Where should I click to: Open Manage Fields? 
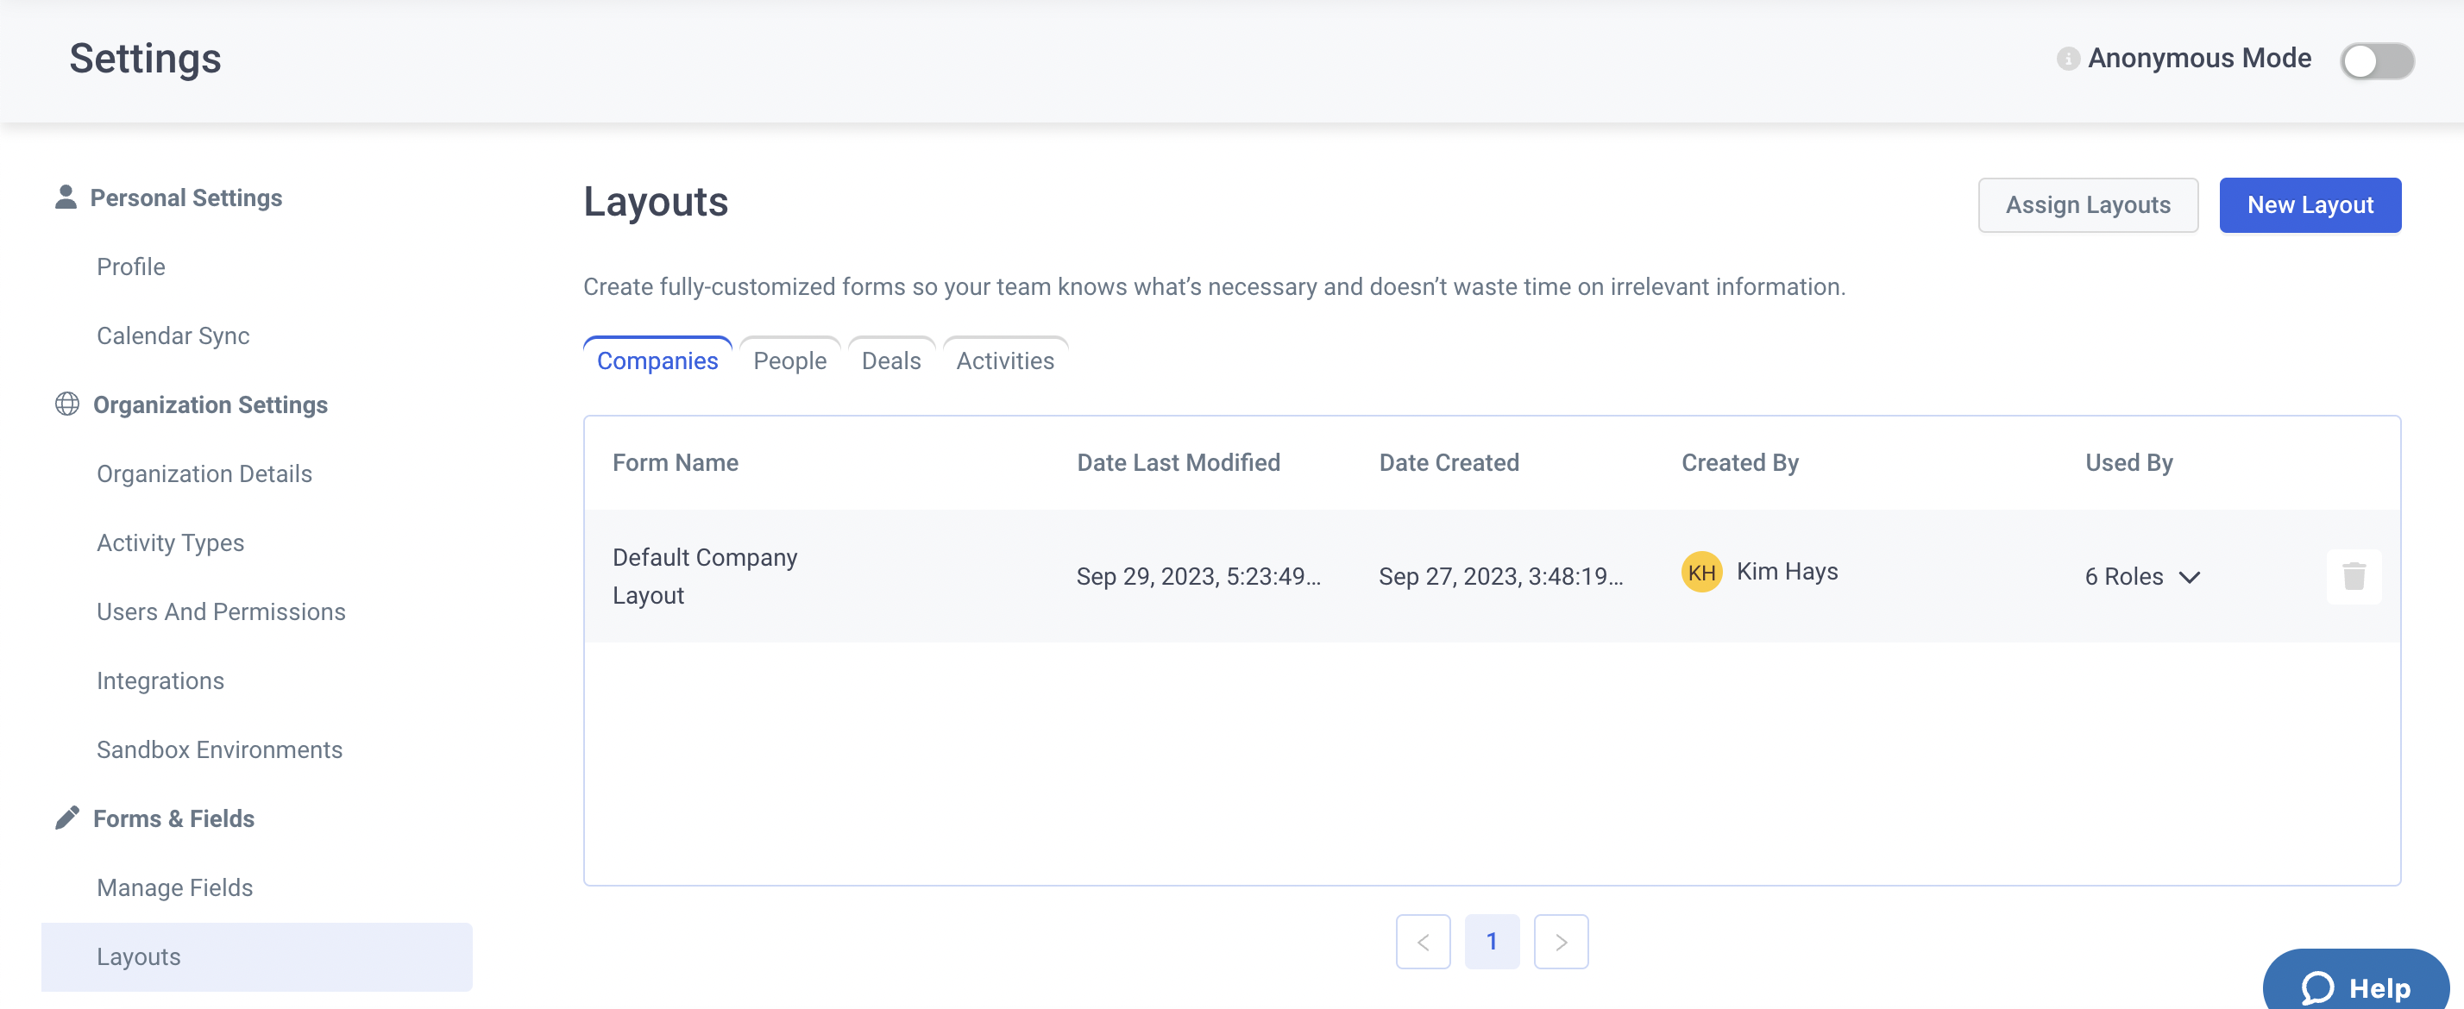click(175, 887)
